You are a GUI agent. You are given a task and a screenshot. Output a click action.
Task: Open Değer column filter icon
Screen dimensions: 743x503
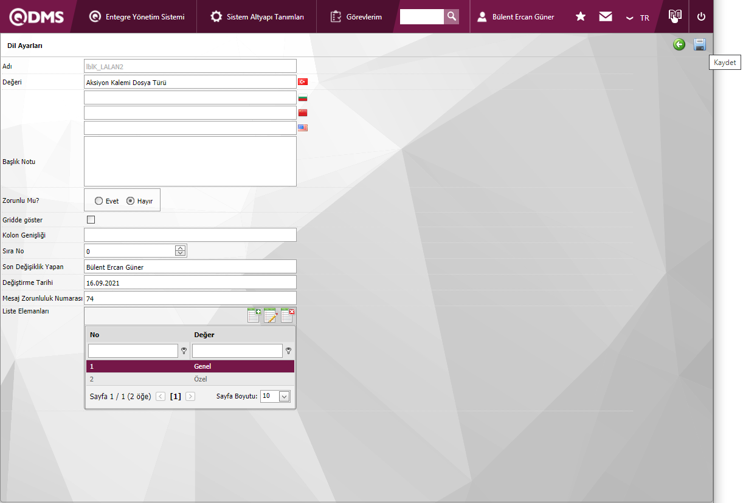click(288, 351)
